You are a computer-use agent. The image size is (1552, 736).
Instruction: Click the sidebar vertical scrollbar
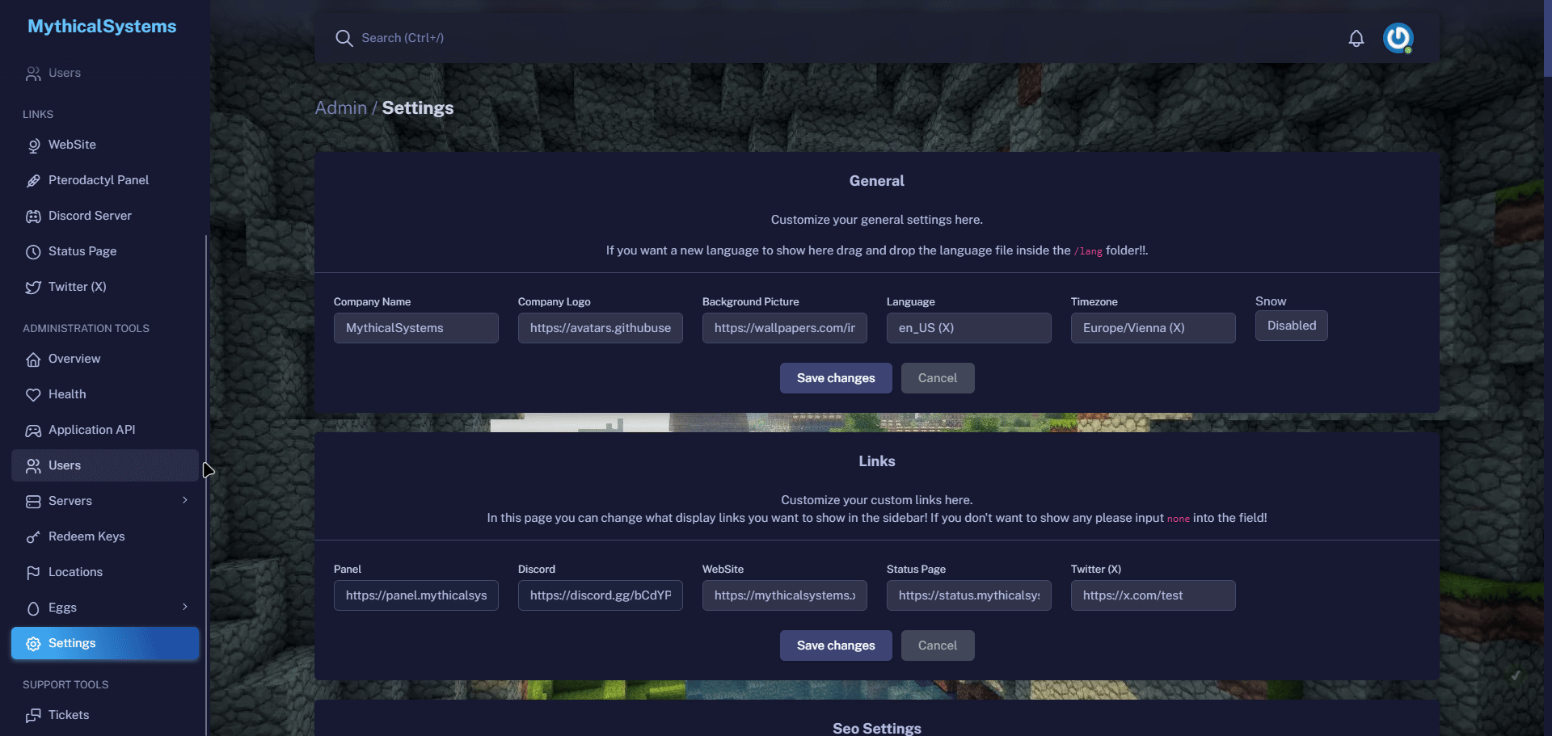(206, 485)
